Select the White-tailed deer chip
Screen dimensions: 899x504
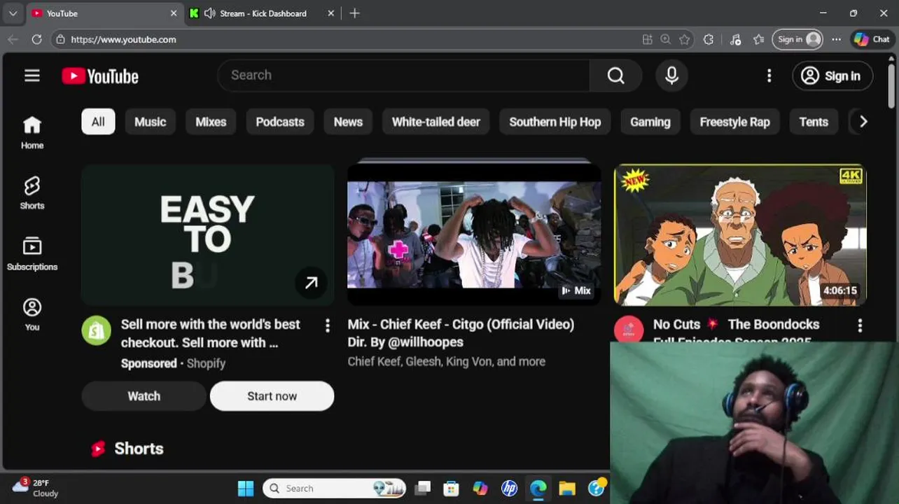tap(435, 122)
